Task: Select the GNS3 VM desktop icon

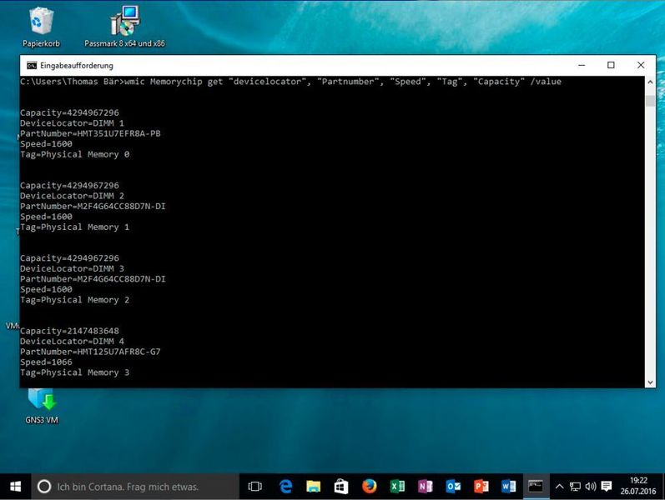Action: tap(42, 405)
